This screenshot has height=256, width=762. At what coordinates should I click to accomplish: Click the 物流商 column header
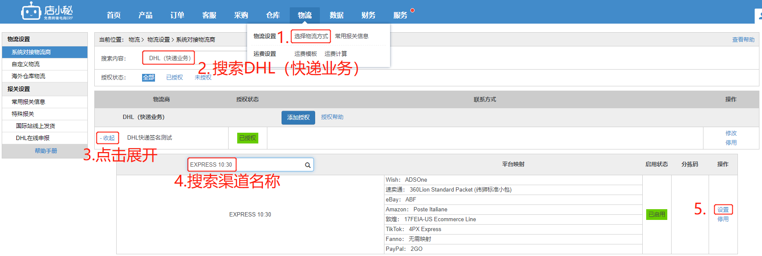[161, 99]
